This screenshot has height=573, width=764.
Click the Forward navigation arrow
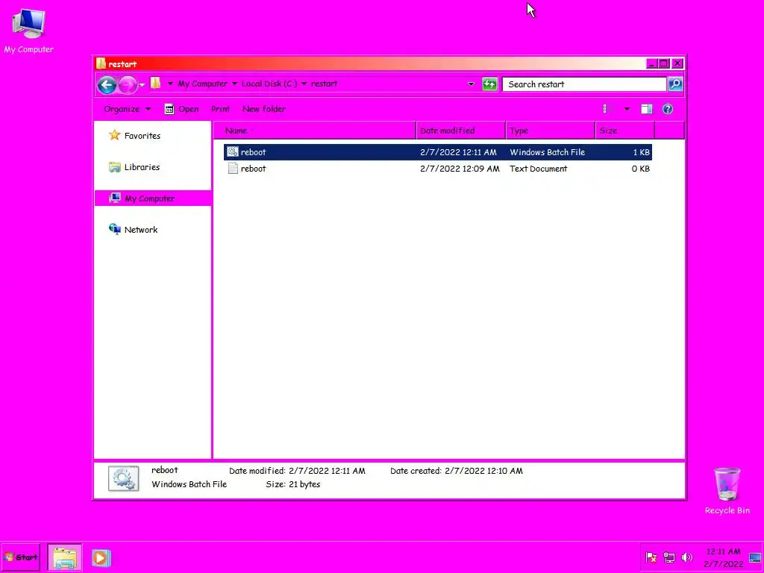click(128, 85)
